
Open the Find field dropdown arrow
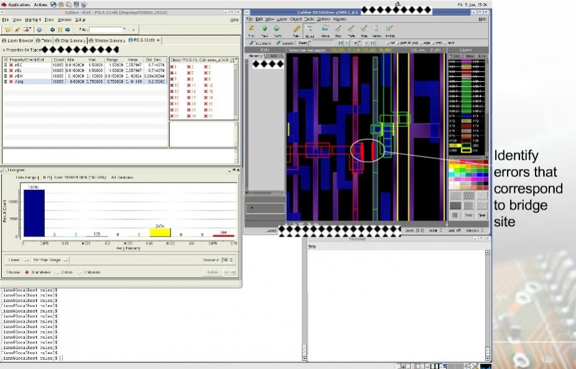click(x=124, y=29)
